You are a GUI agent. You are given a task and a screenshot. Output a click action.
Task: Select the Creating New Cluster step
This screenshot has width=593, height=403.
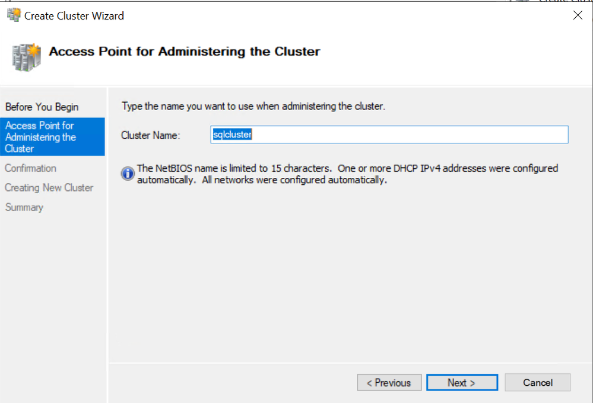pos(49,188)
